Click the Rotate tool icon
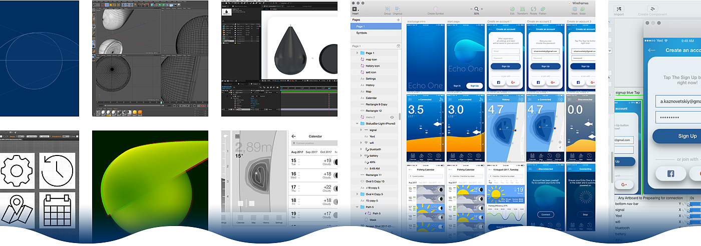This screenshot has width=701, height=246. [533, 9]
